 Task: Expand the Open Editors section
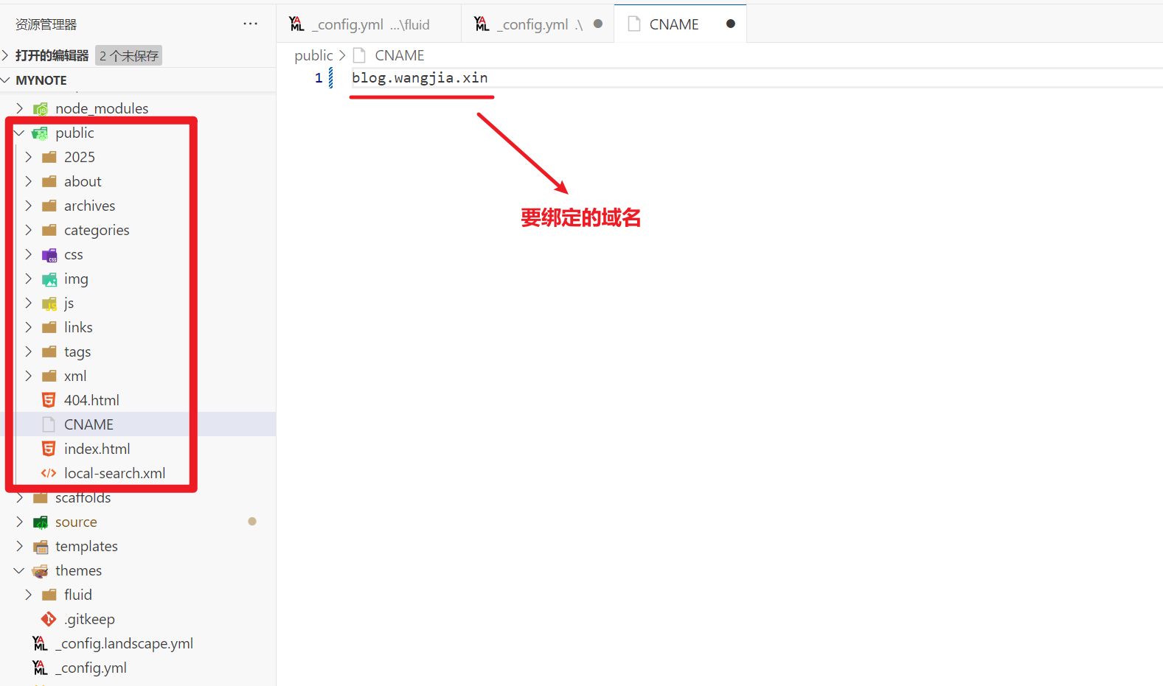click(6, 55)
